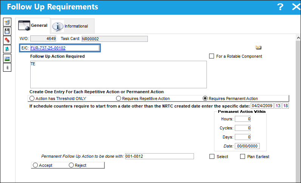
Task: Open the General tab
Action: (33, 26)
